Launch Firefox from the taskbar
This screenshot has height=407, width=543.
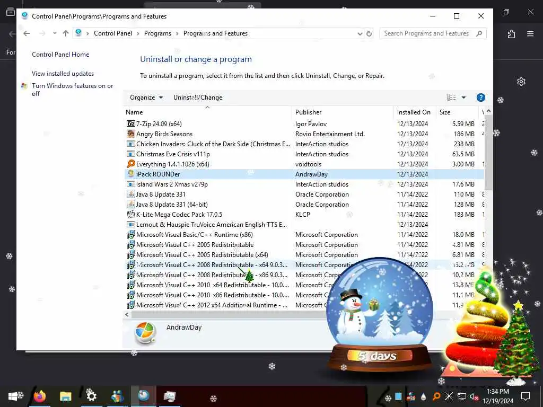pyautogui.click(x=39, y=396)
